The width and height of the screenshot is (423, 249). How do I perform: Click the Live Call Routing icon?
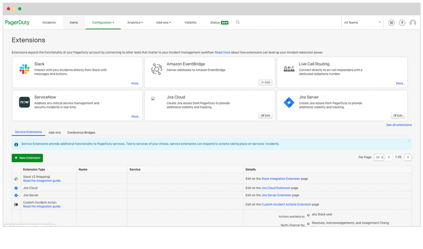tap(289, 69)
